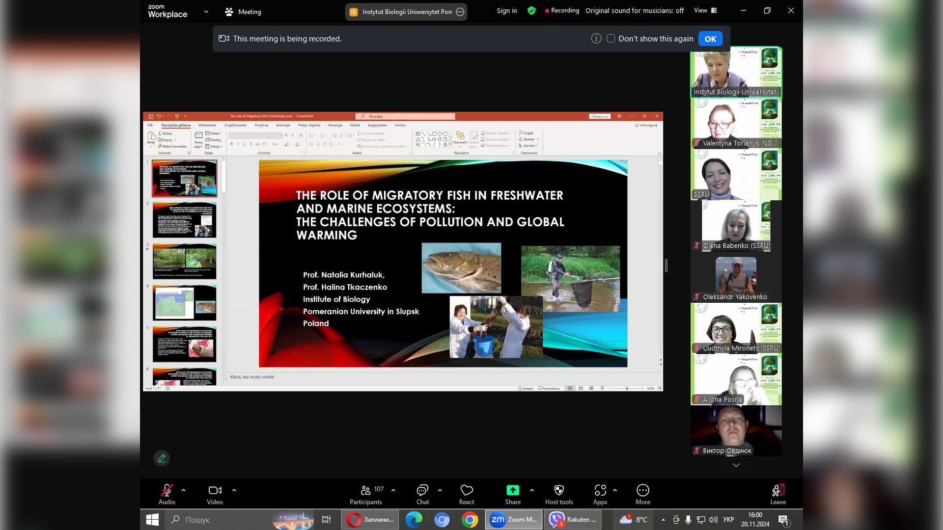
Task: Expand the share options arrow
Action: coord(532,490)
